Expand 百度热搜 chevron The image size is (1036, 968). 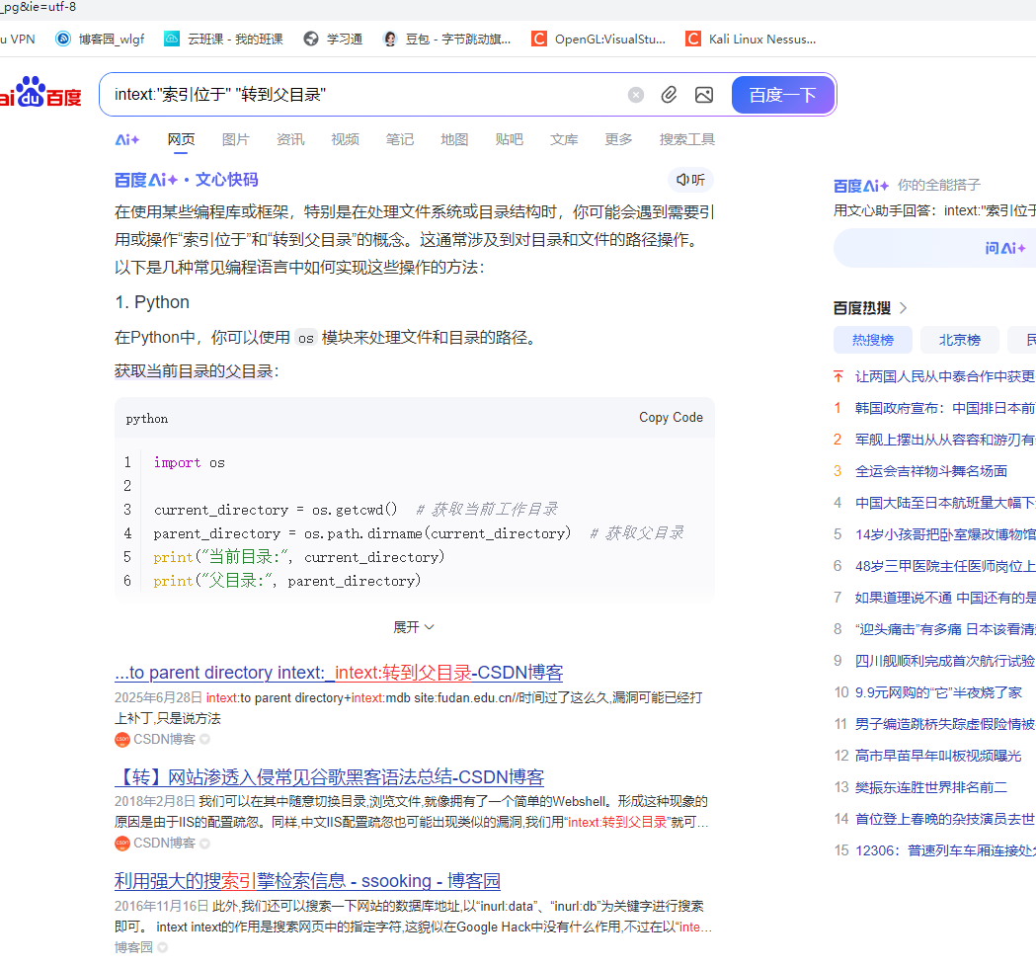pos(904,308)
